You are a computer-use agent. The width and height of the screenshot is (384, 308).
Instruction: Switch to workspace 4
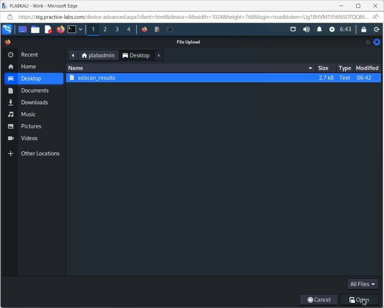tap(129, 29)
